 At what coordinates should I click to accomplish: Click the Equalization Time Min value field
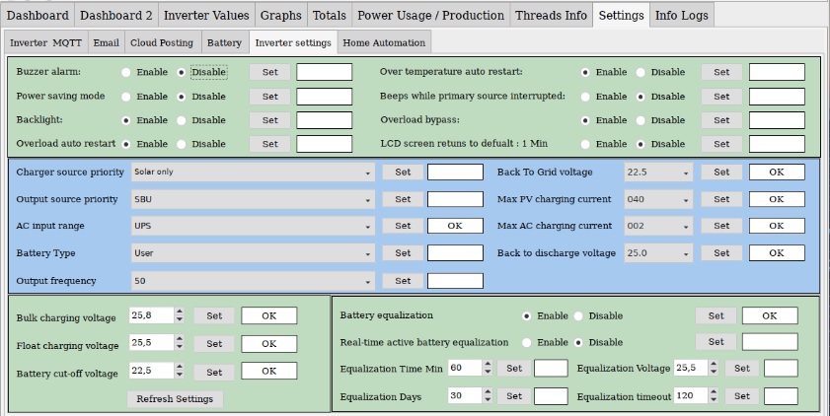point(462,368)
